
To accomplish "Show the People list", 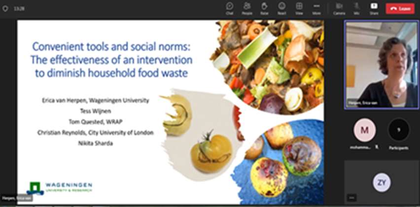I will (246, 8).
